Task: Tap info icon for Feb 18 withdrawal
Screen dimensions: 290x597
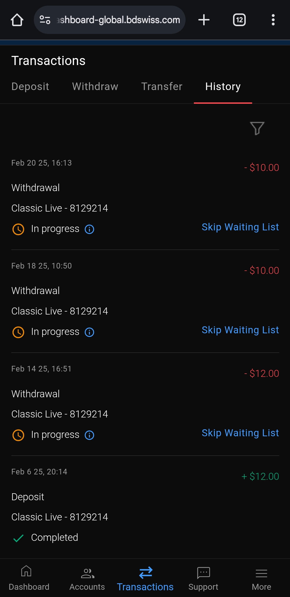Action: 89,332
